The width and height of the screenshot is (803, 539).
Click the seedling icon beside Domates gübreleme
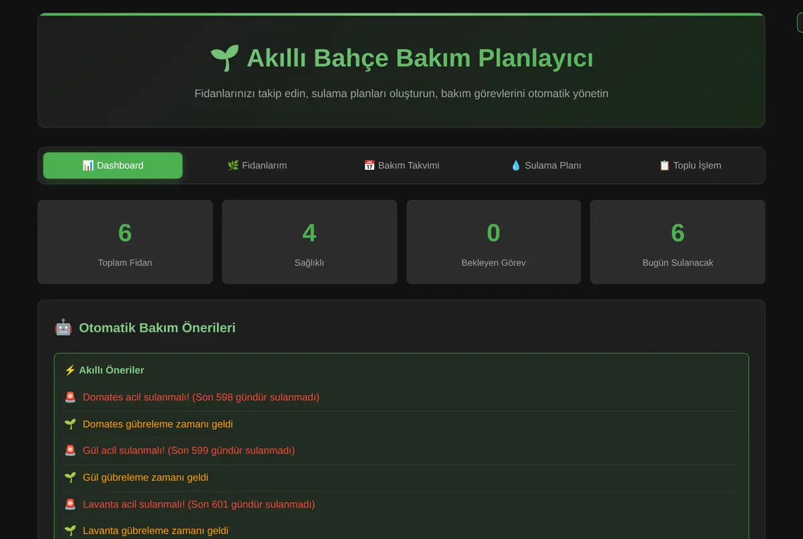70,424
